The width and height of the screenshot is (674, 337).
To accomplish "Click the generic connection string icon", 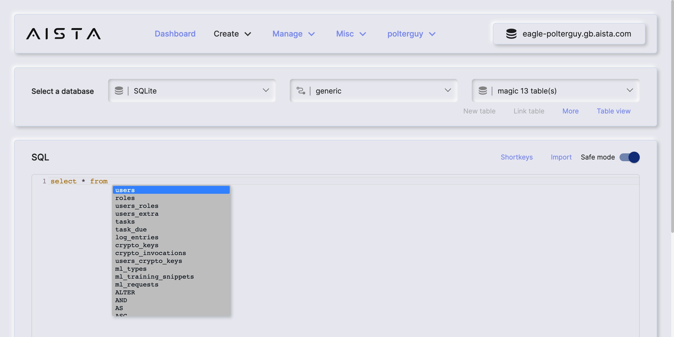I will [x=301, y=91].
